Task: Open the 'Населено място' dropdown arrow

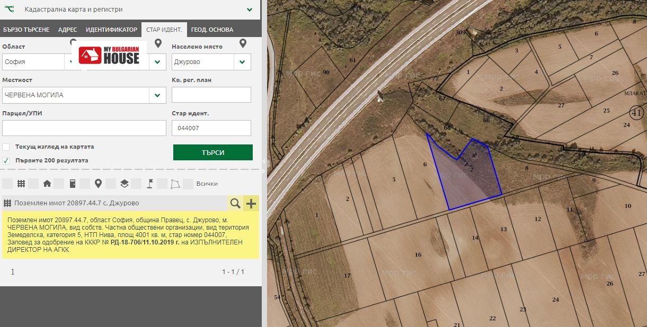Action: point(242,62)
